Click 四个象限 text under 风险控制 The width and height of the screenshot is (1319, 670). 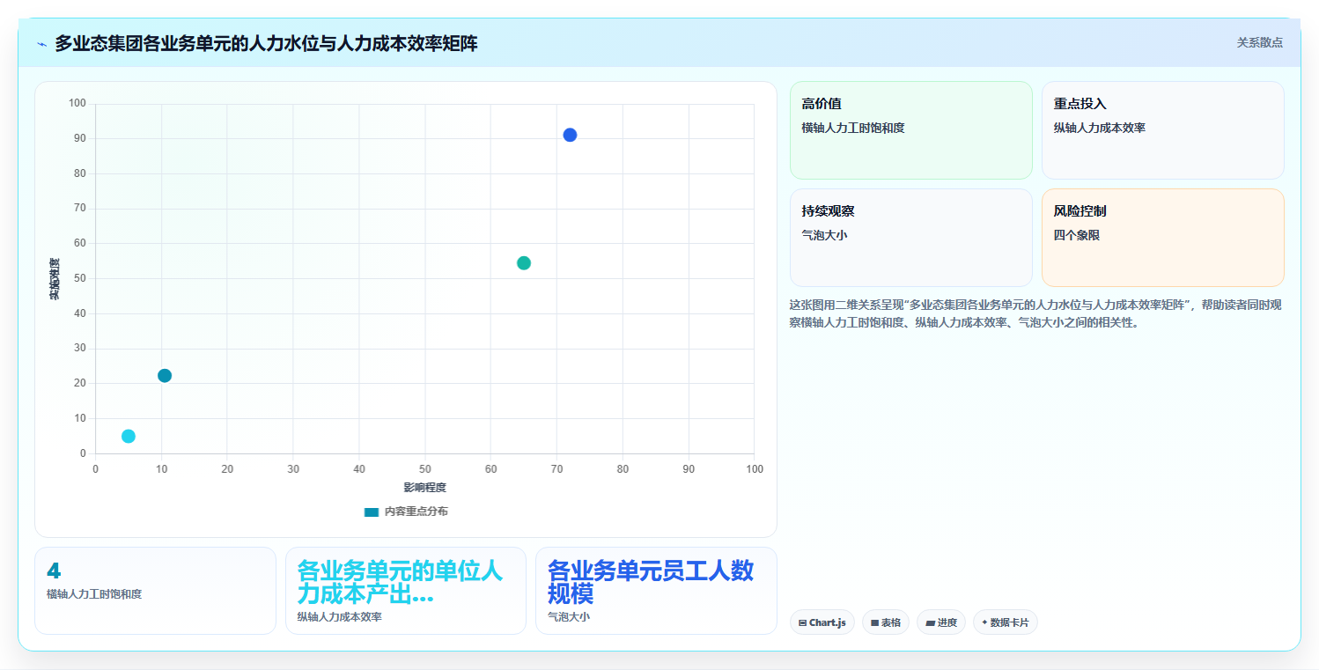[x=1077, y=235]
